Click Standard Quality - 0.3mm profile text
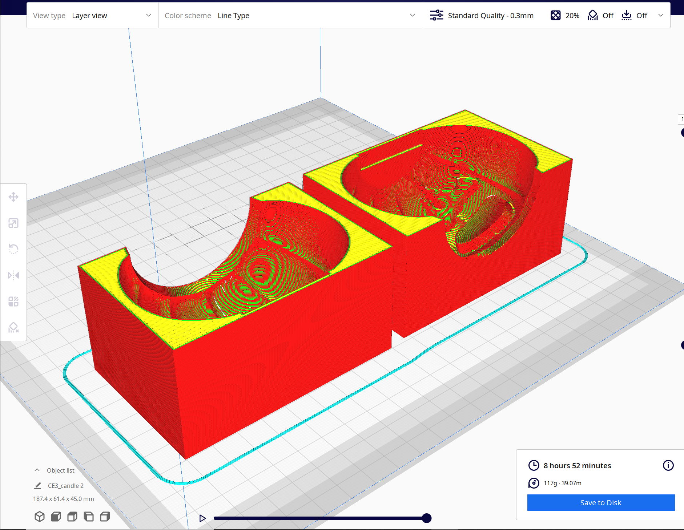 pyautogui.click(x=491, y=16)
